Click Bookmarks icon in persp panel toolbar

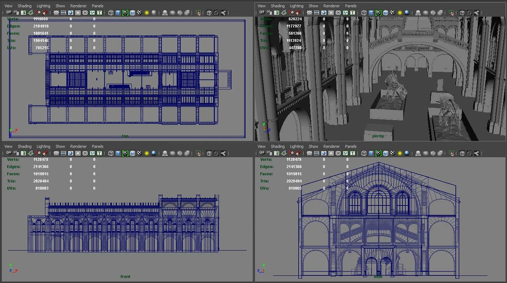click(x=277, y=13)
